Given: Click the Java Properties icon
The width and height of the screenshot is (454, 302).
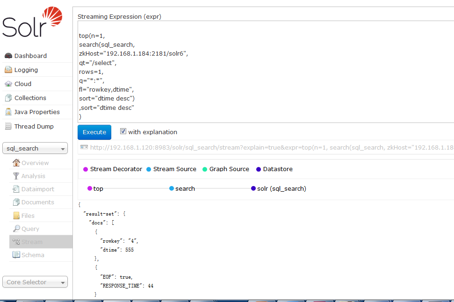Looking at the screenshot, I should [x=8, y=112].
